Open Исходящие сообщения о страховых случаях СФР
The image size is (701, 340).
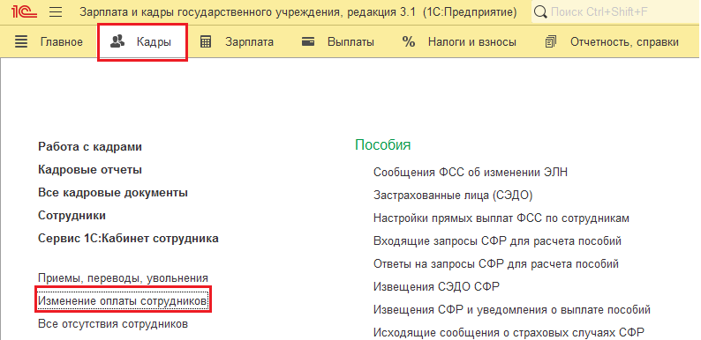point(509,332)
